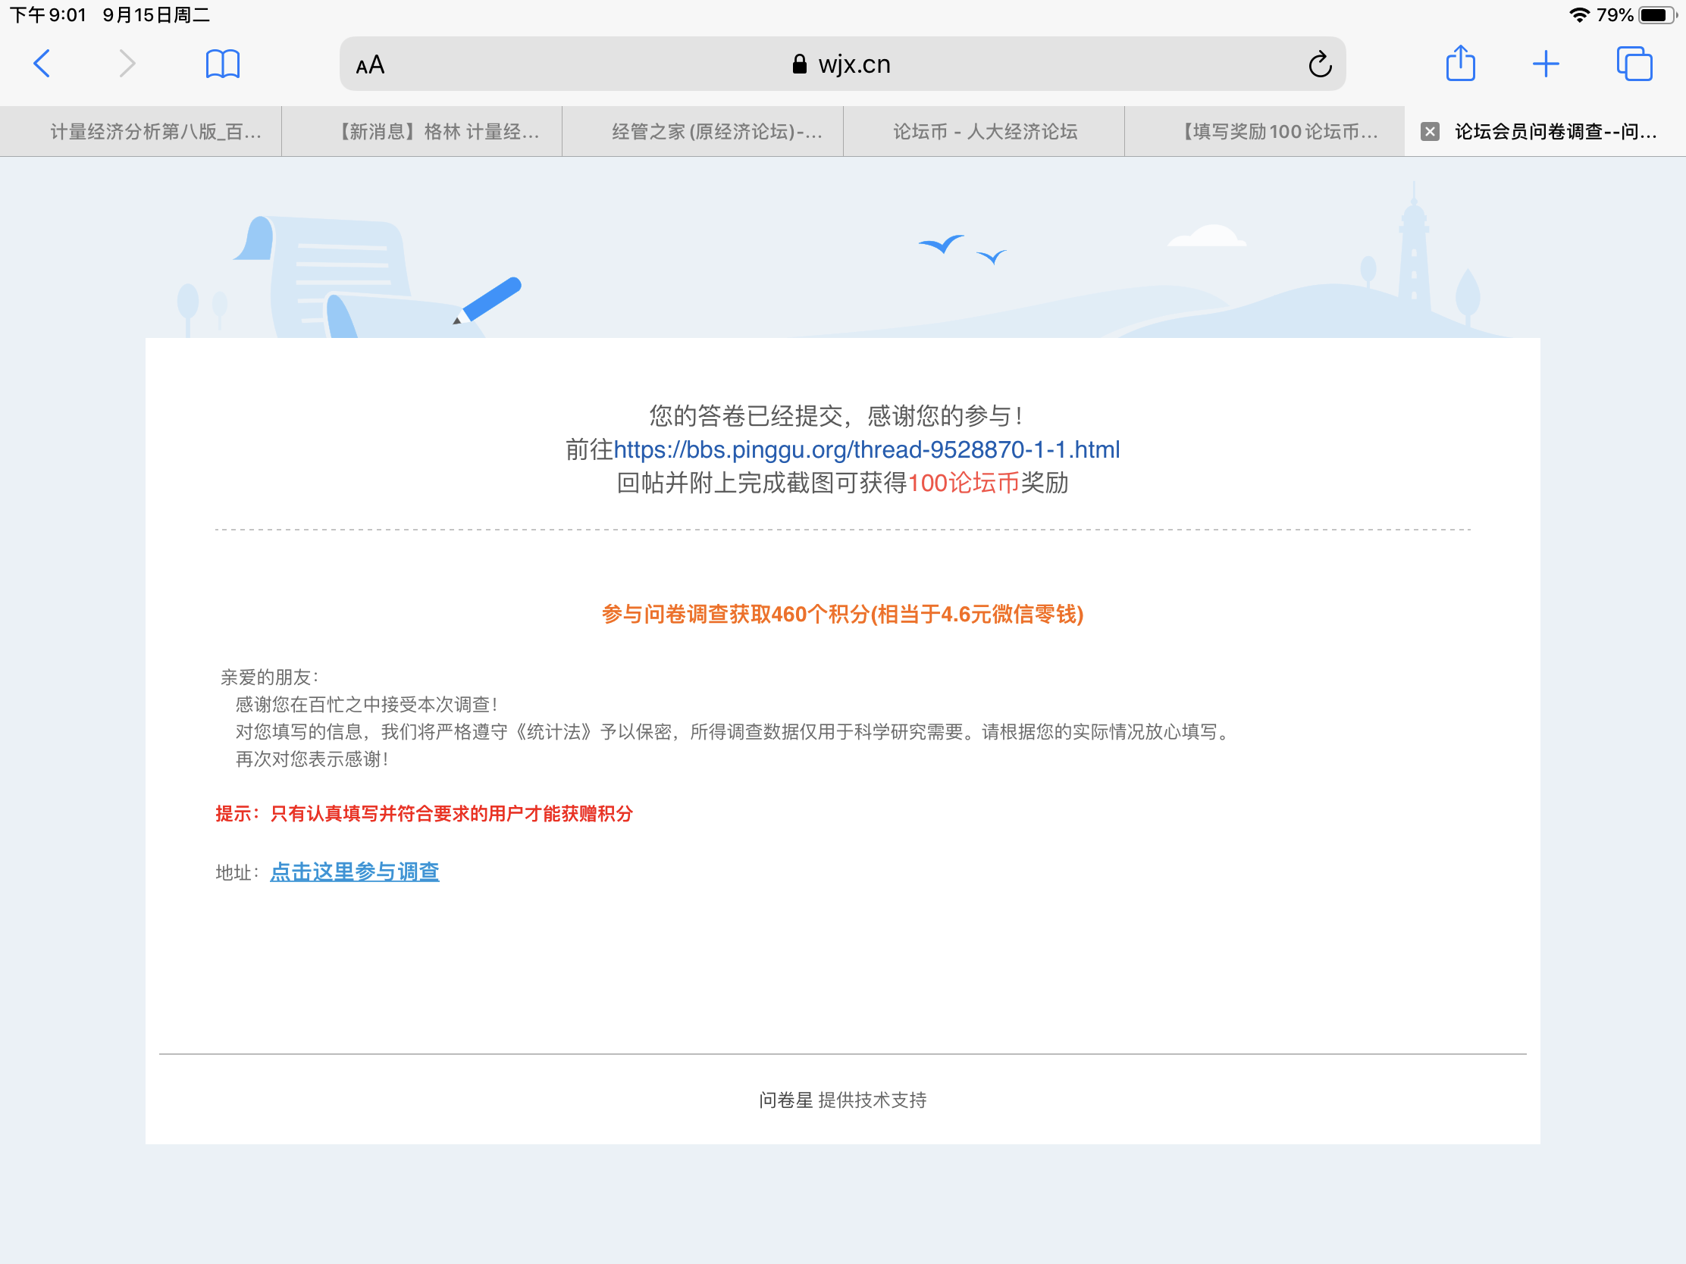
Task: Open the bbs.pinggu.org thread link
Action: tap(867, 449)
